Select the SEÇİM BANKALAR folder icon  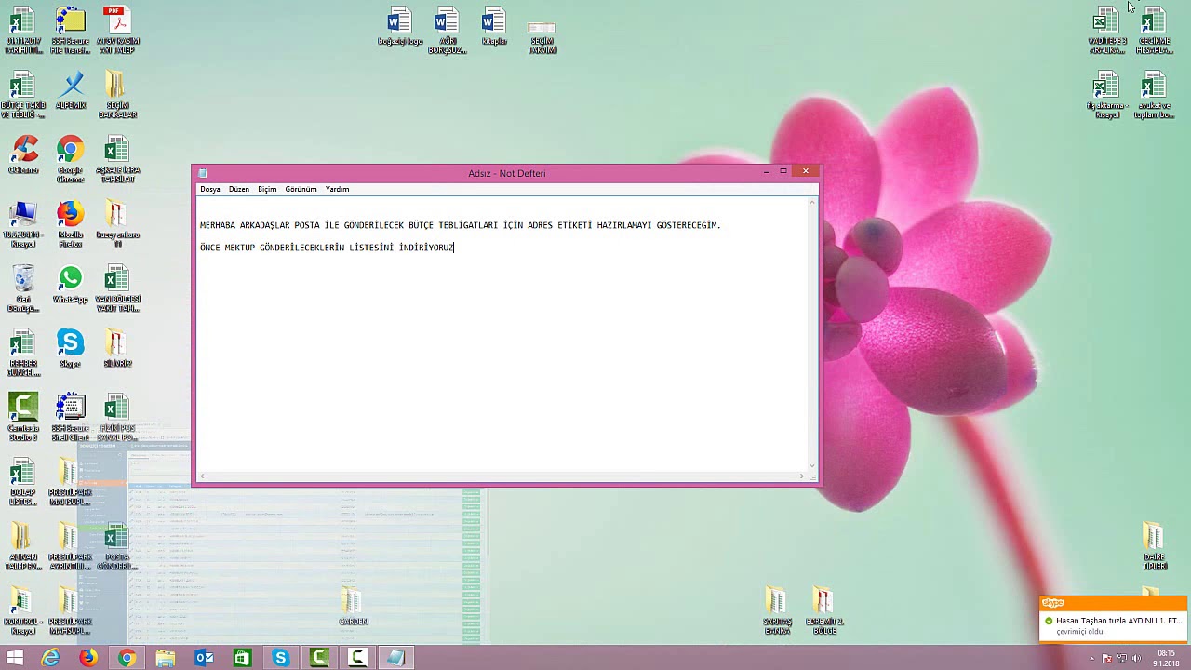tap(116, 95)
